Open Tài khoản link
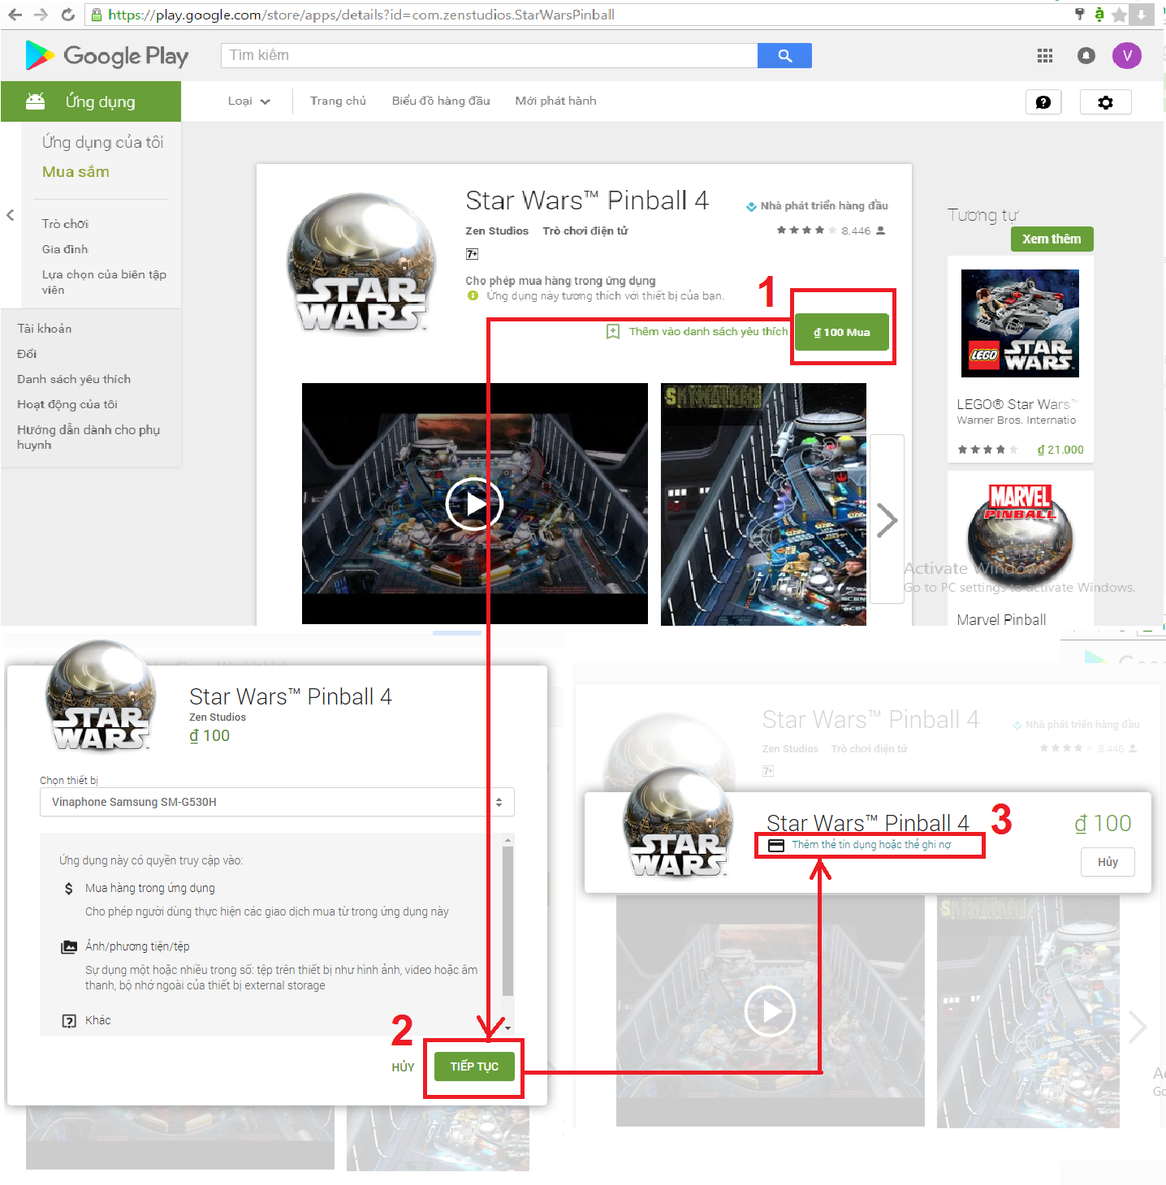This screenshot has width=1166, height=1185. (44, 328)
